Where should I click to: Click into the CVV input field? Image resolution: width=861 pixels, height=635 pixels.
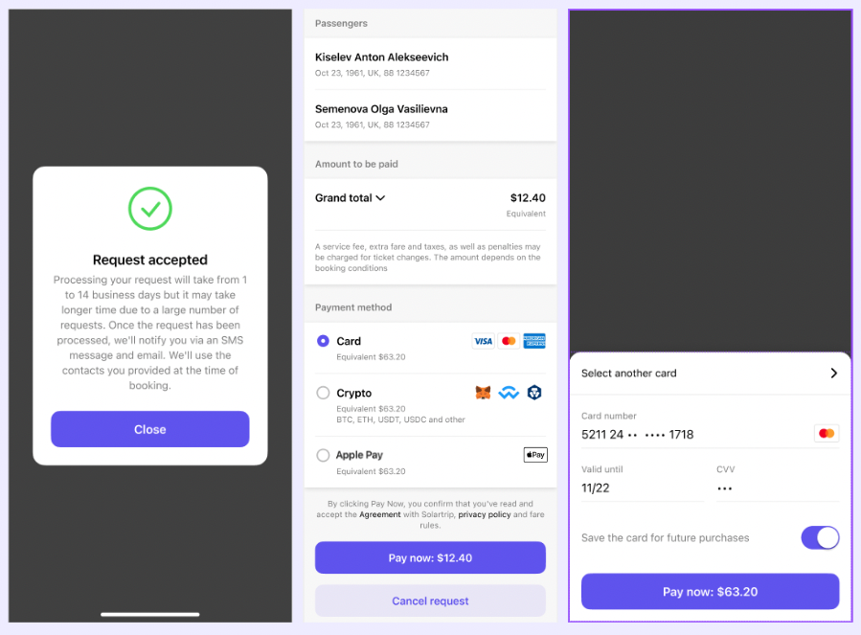[x=776, y=488]
